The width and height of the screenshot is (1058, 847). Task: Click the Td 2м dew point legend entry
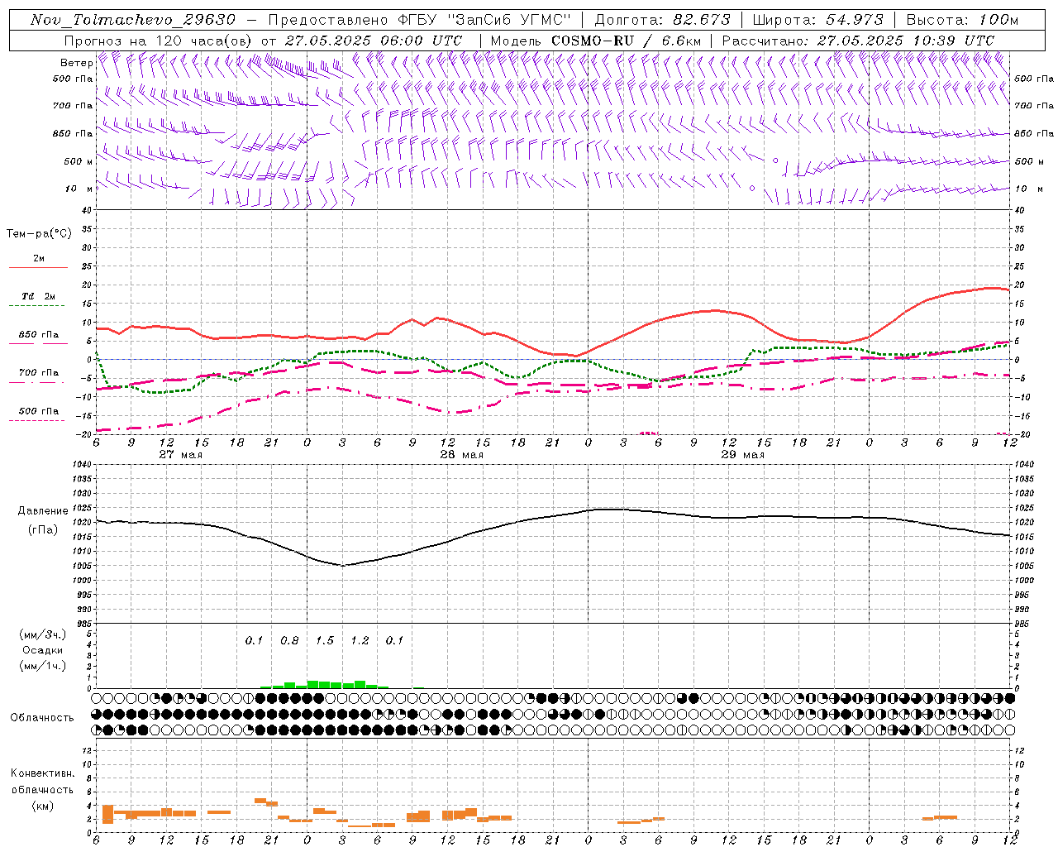pyautogui.click(x=38, y=300)
